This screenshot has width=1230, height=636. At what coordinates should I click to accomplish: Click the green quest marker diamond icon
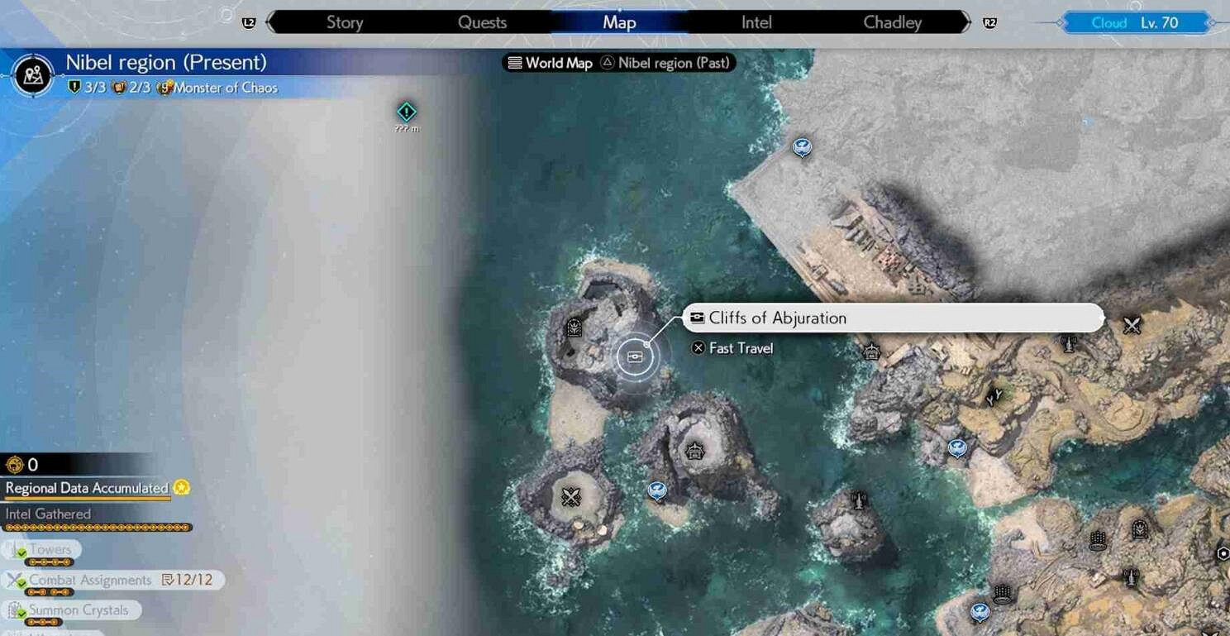tap(406, 112)
